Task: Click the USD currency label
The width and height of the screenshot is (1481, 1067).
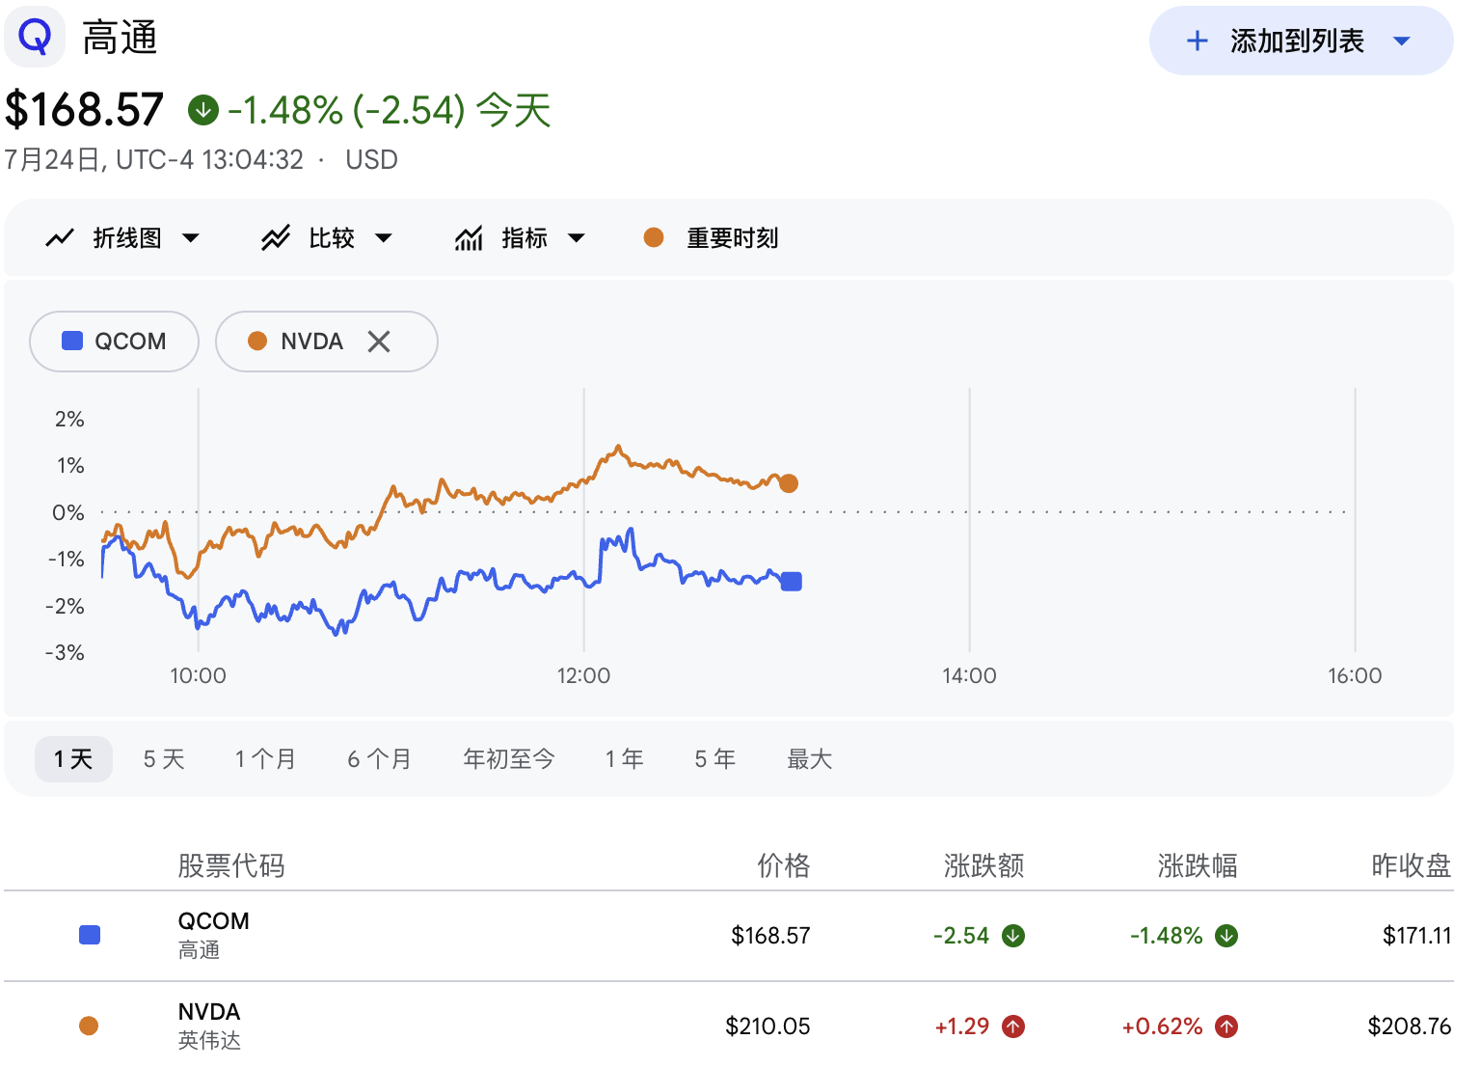Action: pyautogui.click(x=371, y=159)
